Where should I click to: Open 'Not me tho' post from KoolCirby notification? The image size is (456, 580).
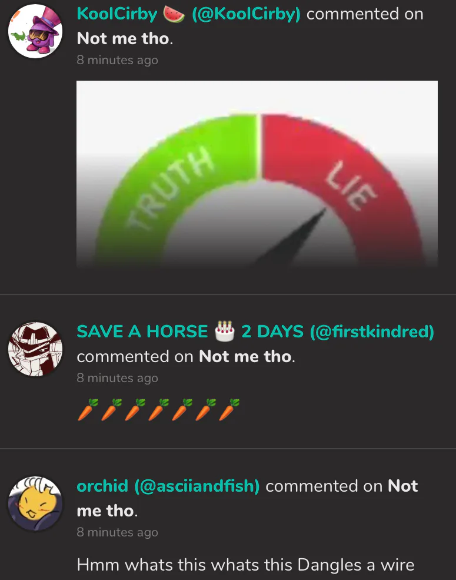pyautogui.click(x=124, y=38)
